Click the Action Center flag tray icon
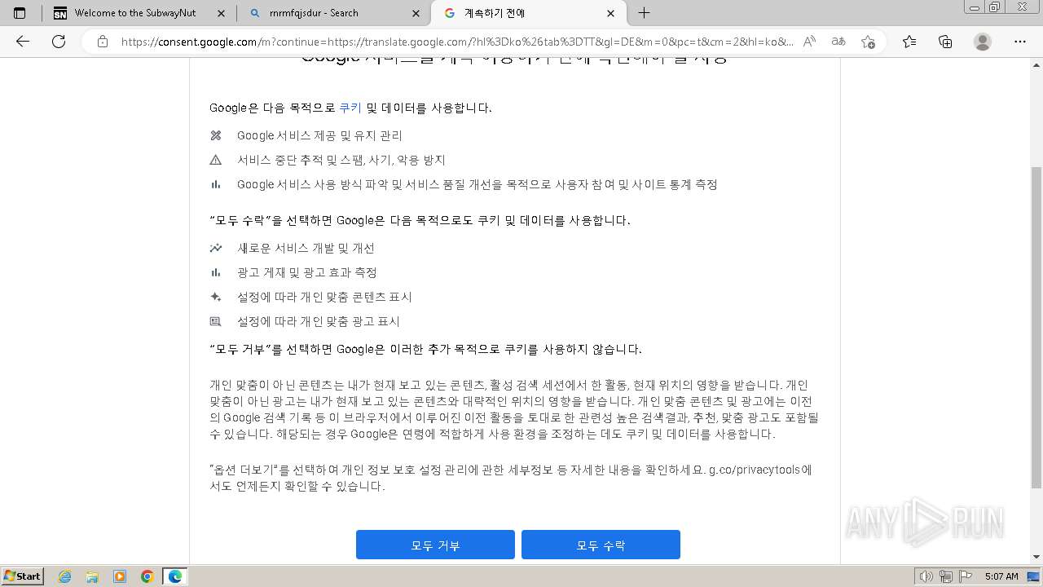This screenshot has height=587, width=1043. pyautogui.click(x=966, y=576)
